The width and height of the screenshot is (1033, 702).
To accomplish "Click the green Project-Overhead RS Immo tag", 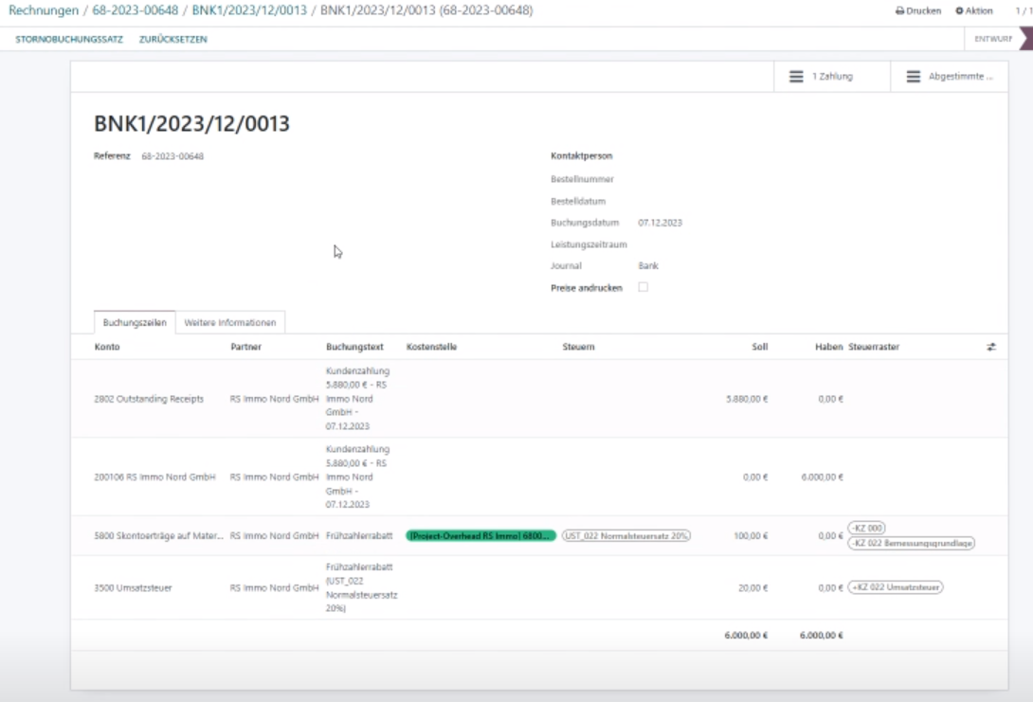I will tap(480, 536).
